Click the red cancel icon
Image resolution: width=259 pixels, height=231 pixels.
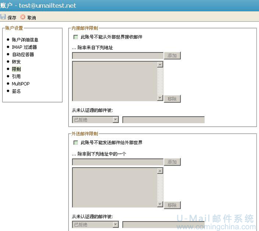pyautogui.click(x=23, y=17)
